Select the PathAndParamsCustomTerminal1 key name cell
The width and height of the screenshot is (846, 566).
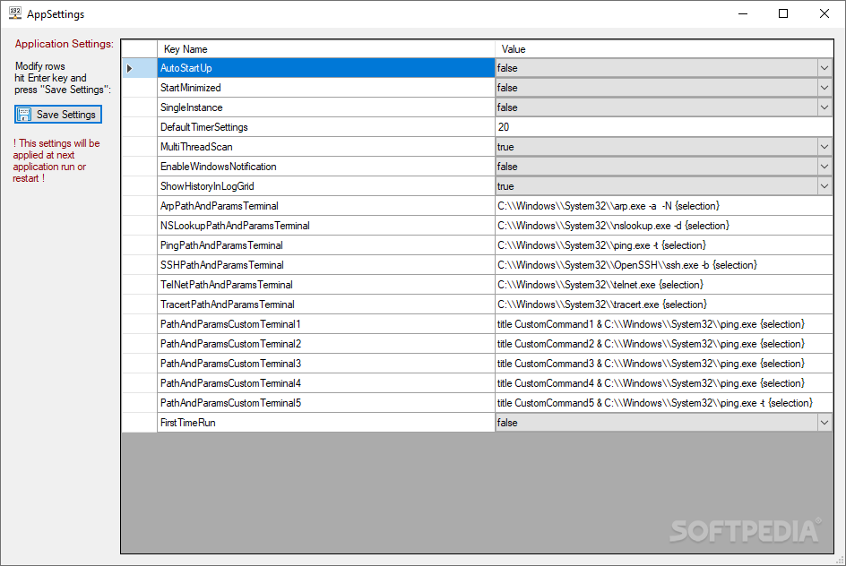(326, 324)
